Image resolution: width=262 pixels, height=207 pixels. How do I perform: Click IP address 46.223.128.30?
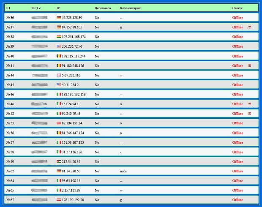72,18
